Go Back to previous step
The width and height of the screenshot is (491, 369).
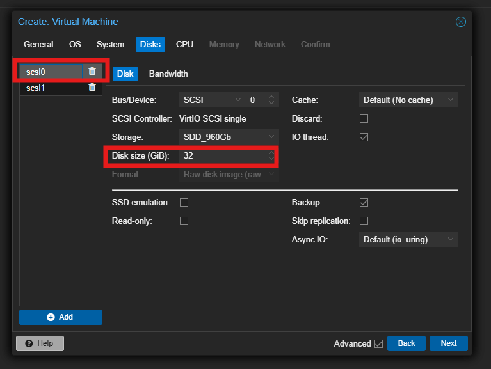(x=406, y=343)
